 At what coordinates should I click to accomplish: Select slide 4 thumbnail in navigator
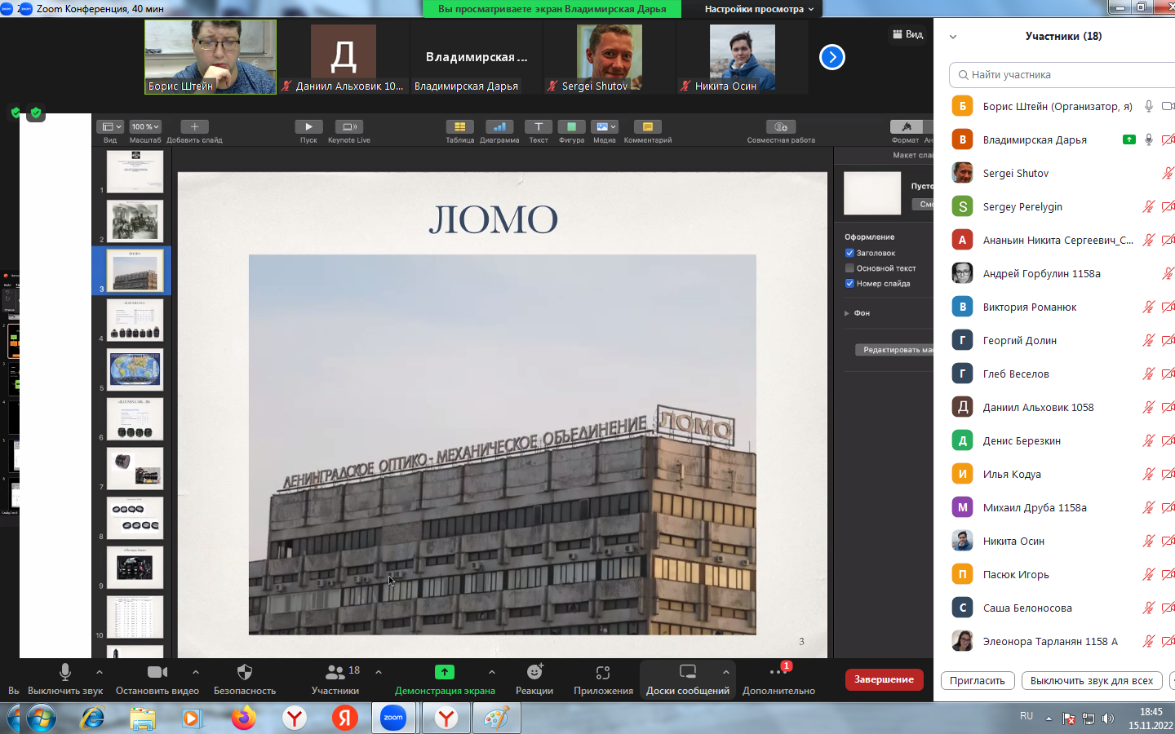pos(135,320)
